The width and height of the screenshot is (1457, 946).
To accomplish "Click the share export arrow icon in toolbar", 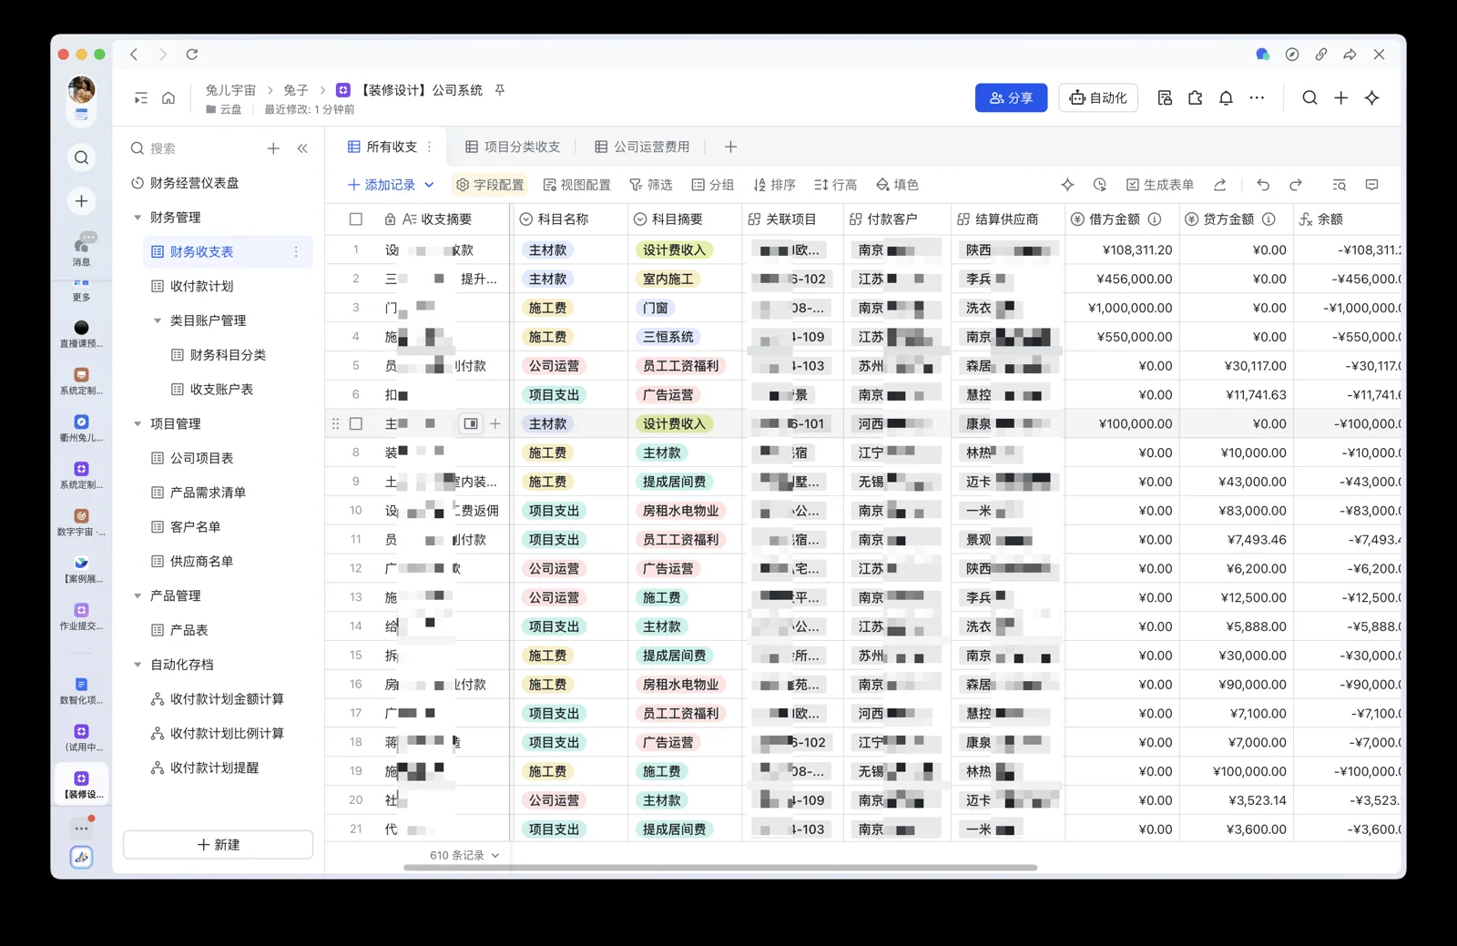I will click(x=1220, y=185).
